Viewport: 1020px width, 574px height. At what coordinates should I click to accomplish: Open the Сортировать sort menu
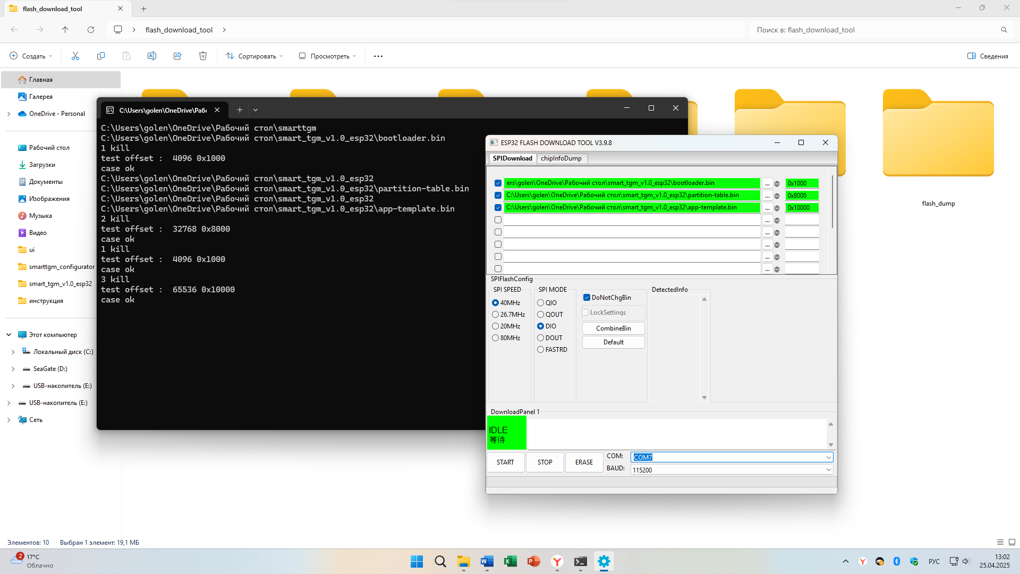(x=254, y=56)
